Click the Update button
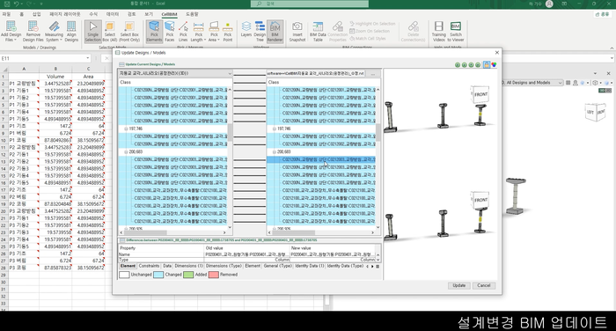Viewport: 616px width, 331px height. tap(458, 285)
